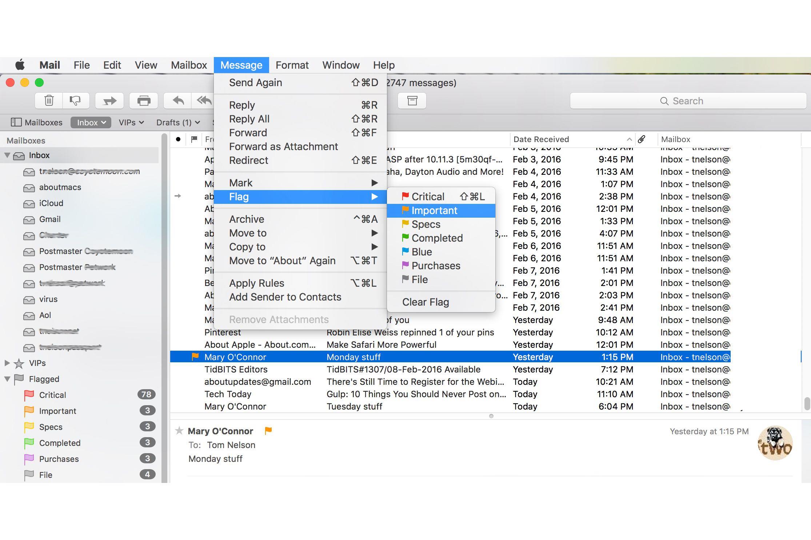Choose Clear Flag in Flag submenu

click(x=441, y=302)
